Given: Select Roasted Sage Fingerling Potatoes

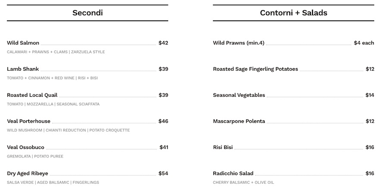Looking at the screenshot, I should click(x=255, y=69).
